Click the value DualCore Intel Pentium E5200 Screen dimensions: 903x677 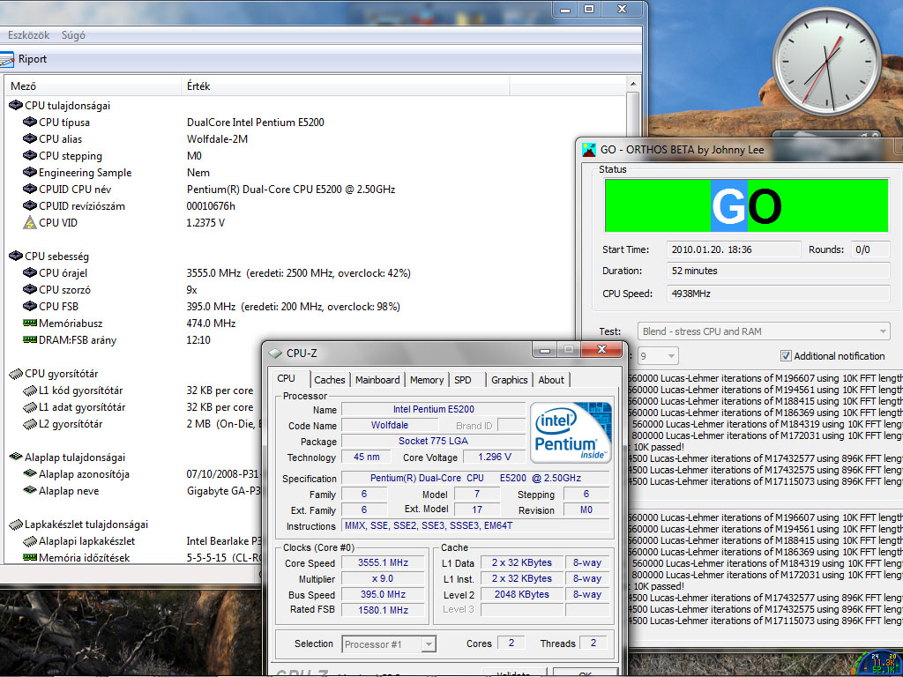tap(256, 122)
